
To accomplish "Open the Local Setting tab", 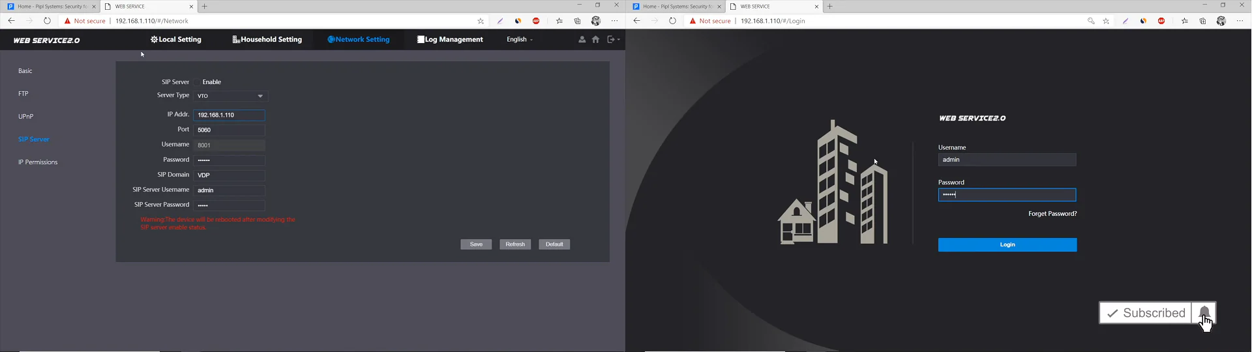I will (176, 40).
